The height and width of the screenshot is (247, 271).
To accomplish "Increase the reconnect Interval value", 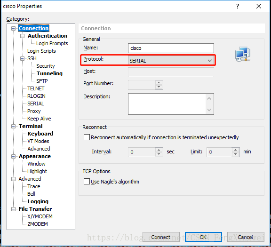I will (x=159, y=150).
